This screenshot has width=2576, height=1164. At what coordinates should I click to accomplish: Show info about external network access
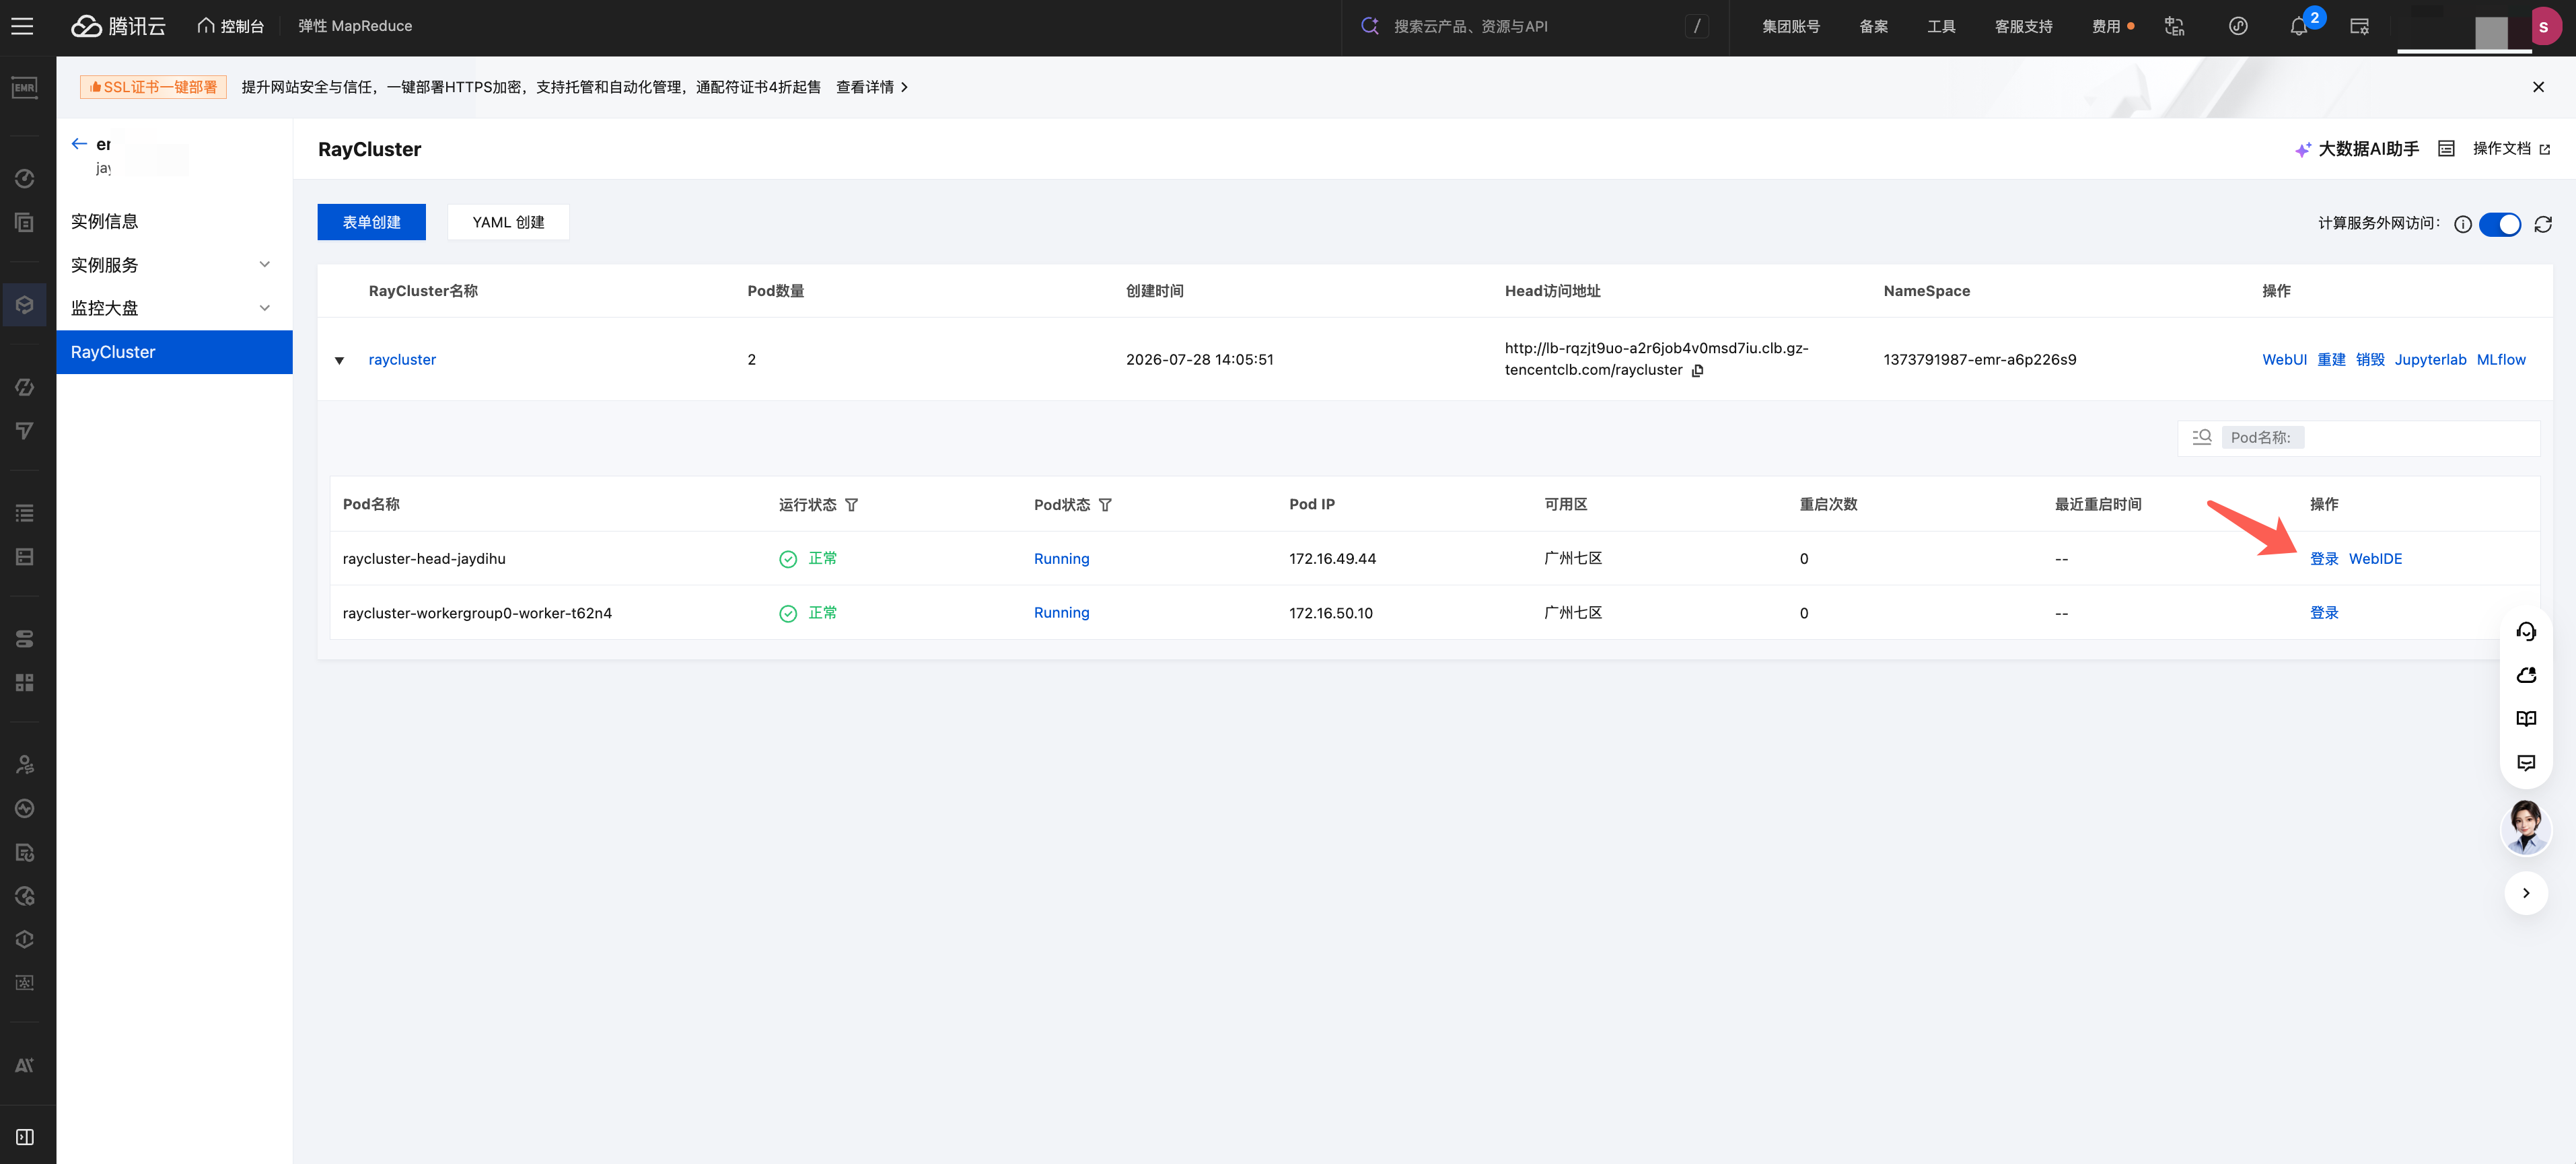coord(2463,224)
